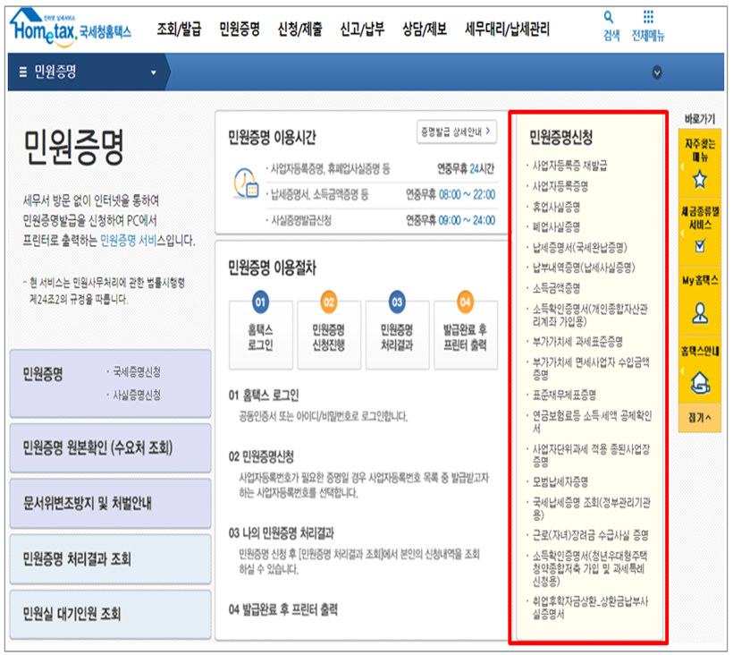The width and height of the screenshot is (733, 655).
Task: Click the 발급완료 후 프린터 출력 box
Action: [x=465, y=335]
